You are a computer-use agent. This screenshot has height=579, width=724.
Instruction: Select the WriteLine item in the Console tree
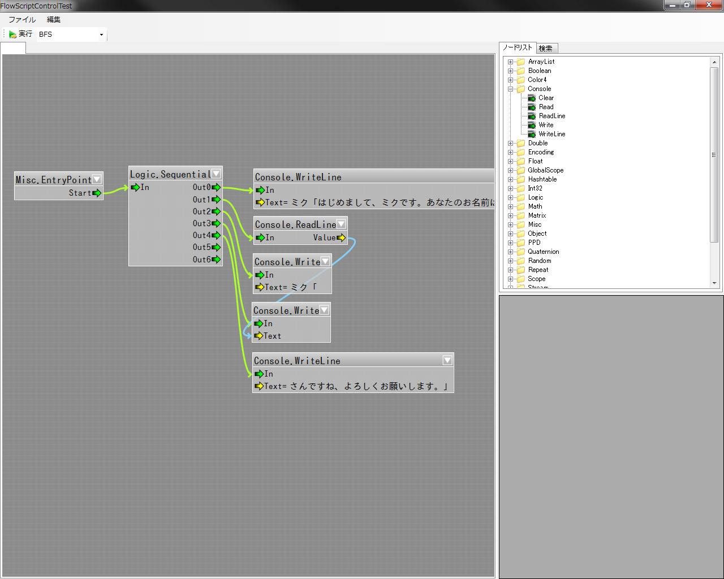tap(551, 134)
